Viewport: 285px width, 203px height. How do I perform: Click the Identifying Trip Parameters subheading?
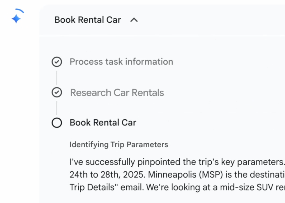[119, 144]
